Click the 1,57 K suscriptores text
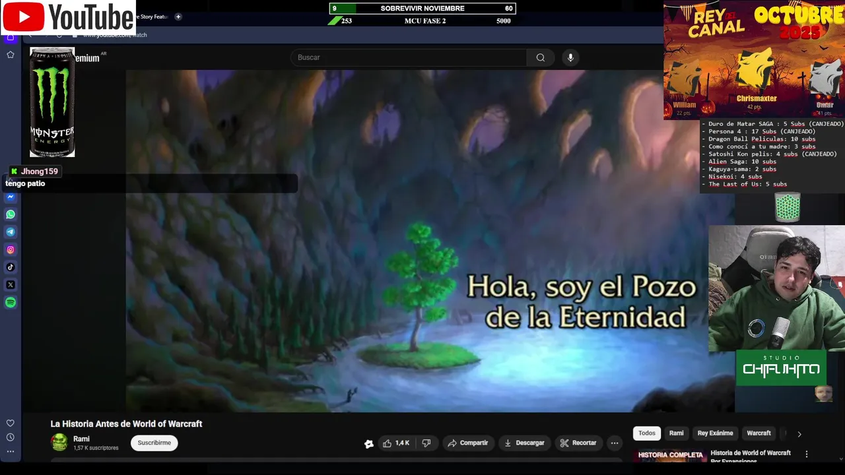This screenshot has height=475, width=845. [96, 448]
